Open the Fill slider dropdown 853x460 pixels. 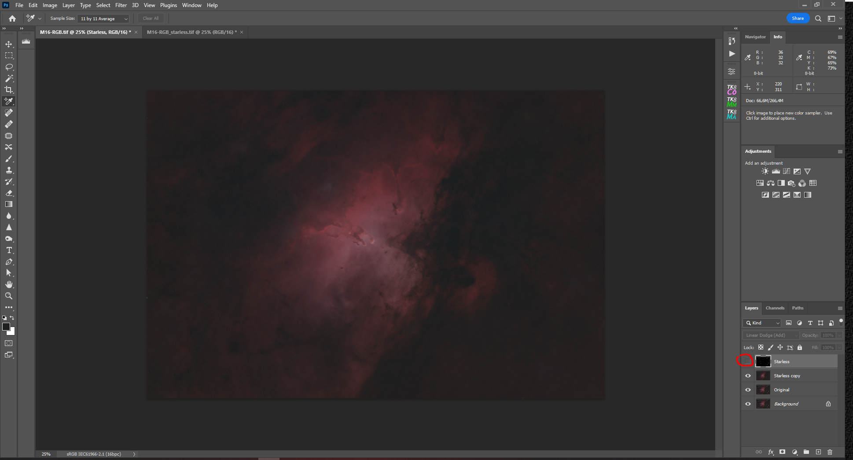[839, 347]
